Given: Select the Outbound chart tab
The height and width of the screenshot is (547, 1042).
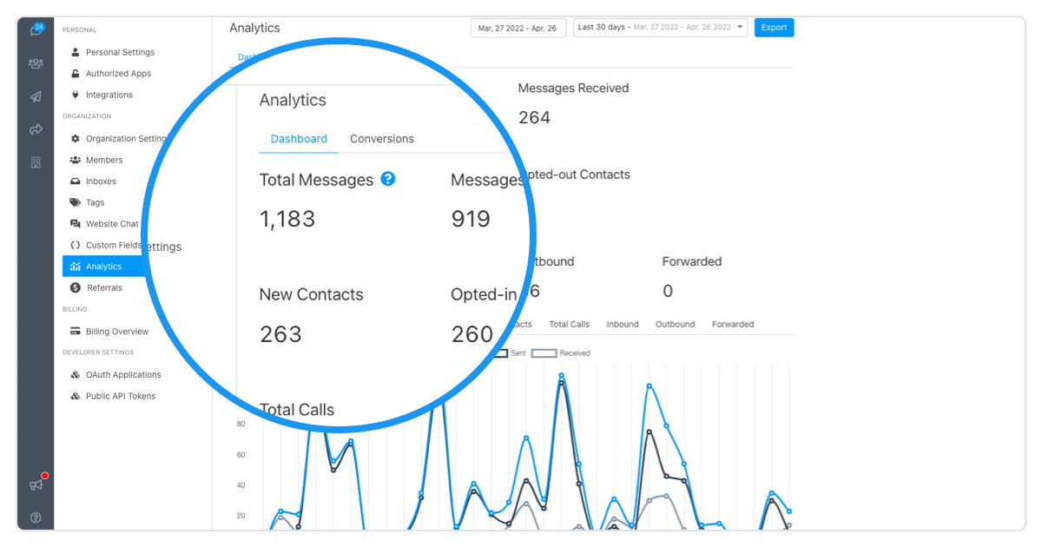Looking at the screenshot, I should pos(676,324).
